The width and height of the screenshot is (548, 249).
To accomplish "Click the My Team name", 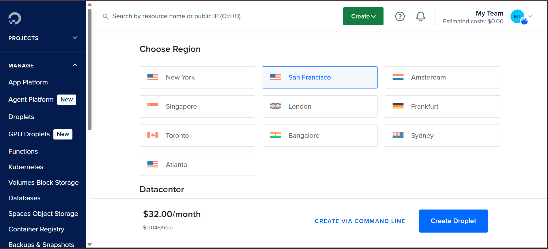I will (489, 13).
